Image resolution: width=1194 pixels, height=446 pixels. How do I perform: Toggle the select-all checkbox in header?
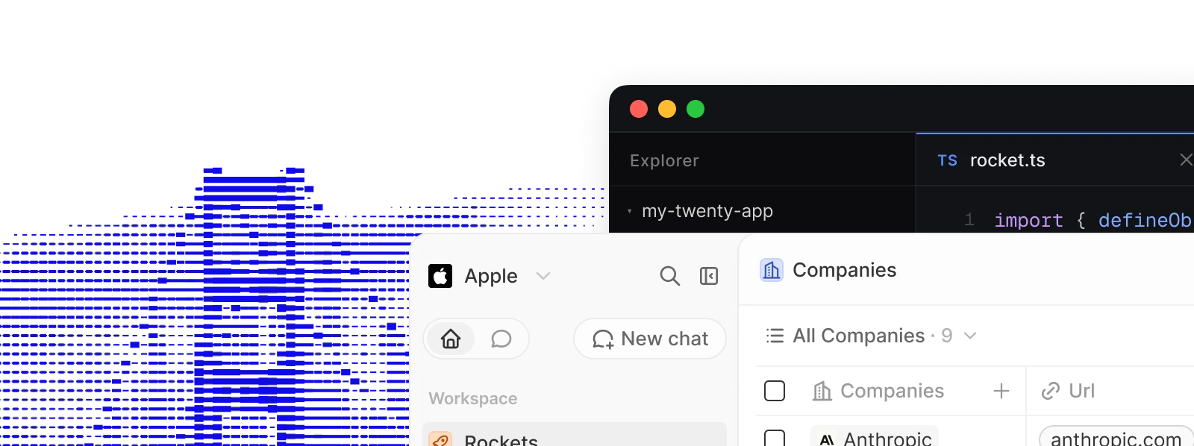click(775, 391)
